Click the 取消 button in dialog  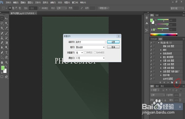(x=113, y=47)
